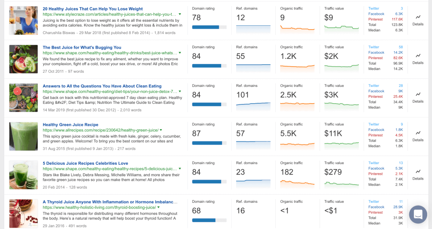The height and width of the screenshot is (229, 432).
Task: Click the Domain rating 78 progress bar
Action: pos(209,27)
